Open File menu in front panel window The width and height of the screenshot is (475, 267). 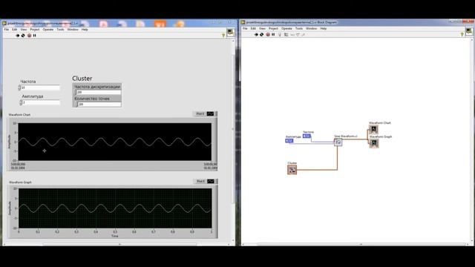click(7, 30)
